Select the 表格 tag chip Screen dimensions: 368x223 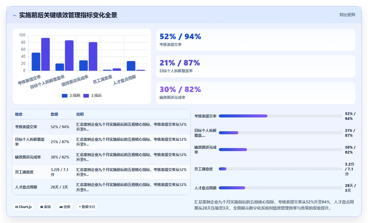pyautogui.click(x=45, y=207)
